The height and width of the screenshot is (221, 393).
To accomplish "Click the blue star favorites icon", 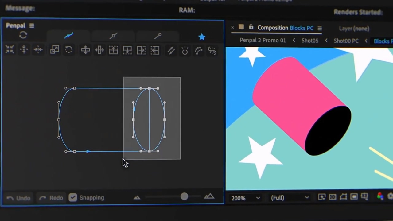I will click(202, 37).
